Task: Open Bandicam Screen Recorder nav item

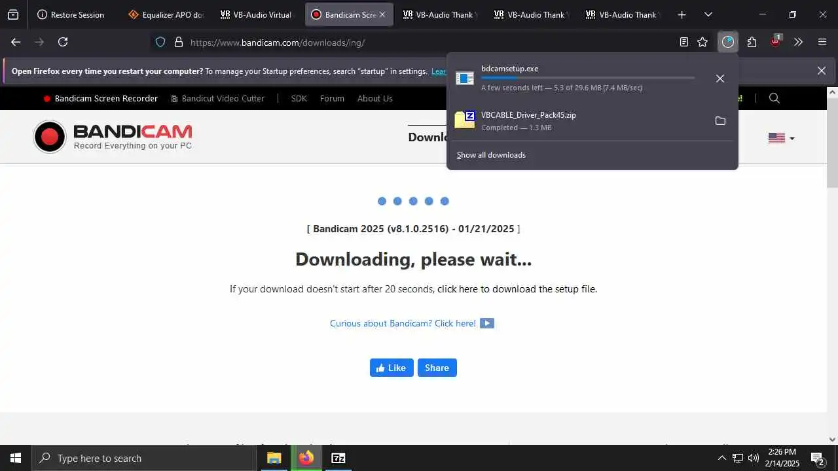Action: click(x=101, y=99)
